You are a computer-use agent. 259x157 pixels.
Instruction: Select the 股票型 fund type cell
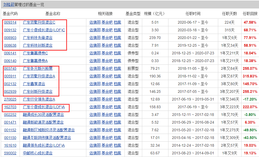(133, 68)
